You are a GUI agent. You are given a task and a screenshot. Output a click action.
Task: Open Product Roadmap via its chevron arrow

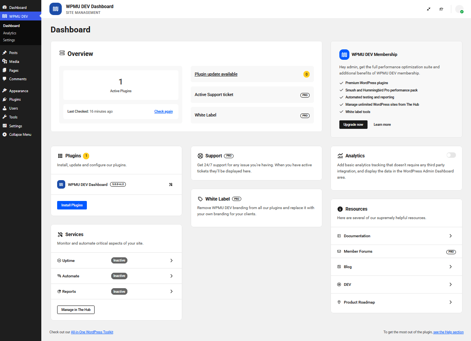click(x=451, y=302)
